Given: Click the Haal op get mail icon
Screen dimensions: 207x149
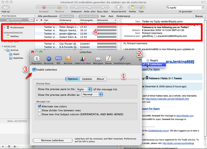Looking at the screenshot, I should coord(6,8).
